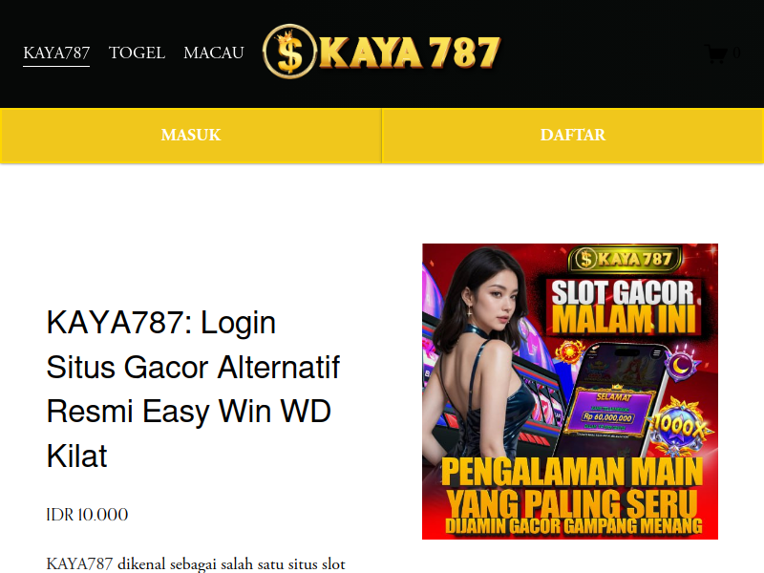Click the 1000X badge in the banner
Image resolution: width=764 pixels, height=573 pixels.
pos(680,427)
